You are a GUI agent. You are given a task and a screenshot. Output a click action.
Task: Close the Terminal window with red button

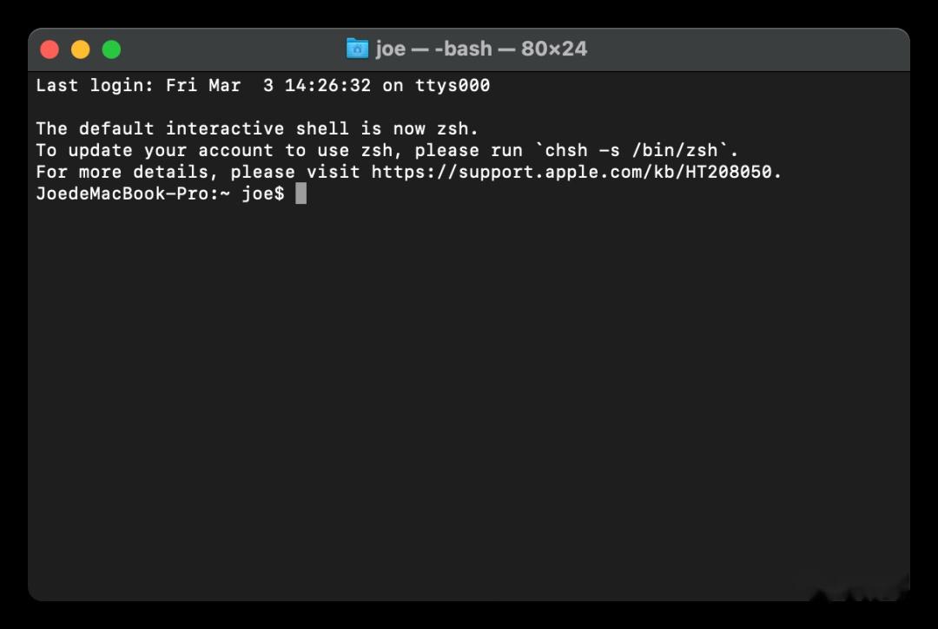pyautogui.click(x=50, y=49)
